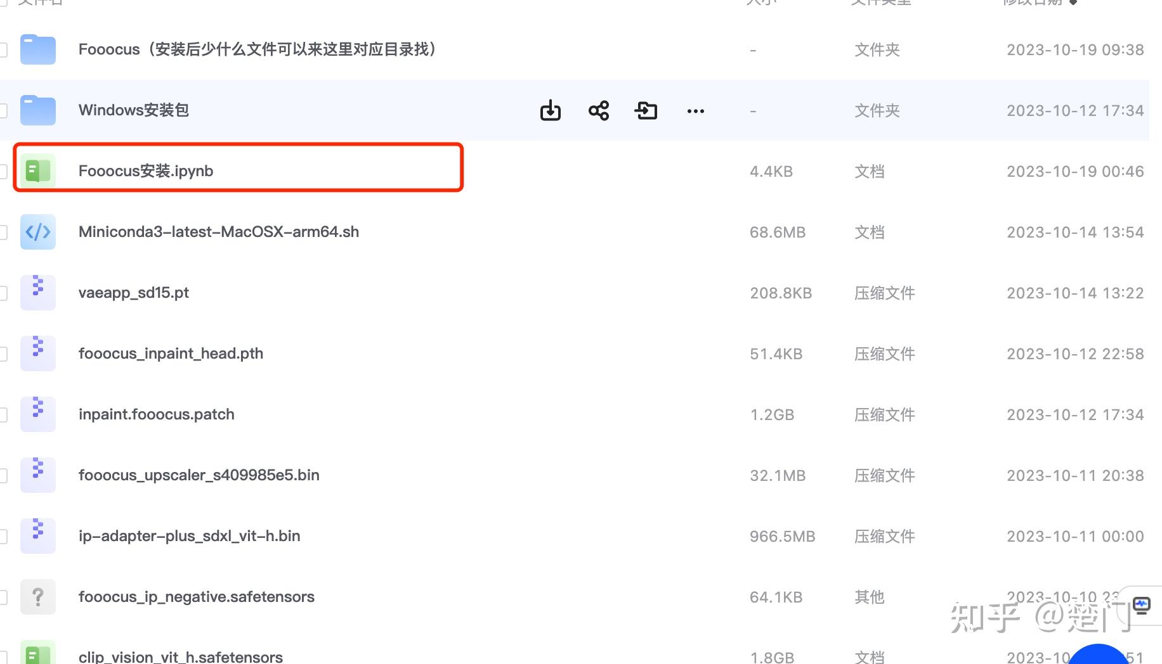Screen dimensions: 1162x664
Task: Open the Windows安装包 folder name
Action: pos(134,110)
